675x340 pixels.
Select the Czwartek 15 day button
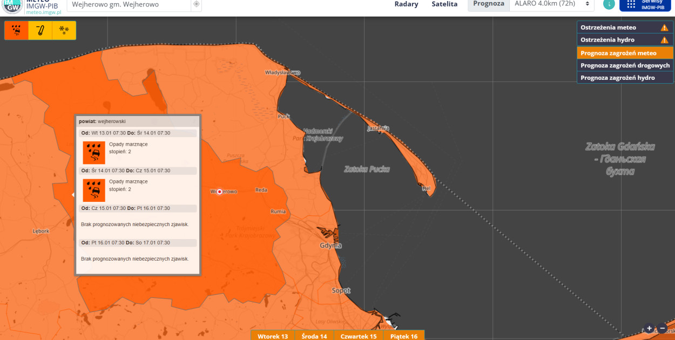coord(359,336)
